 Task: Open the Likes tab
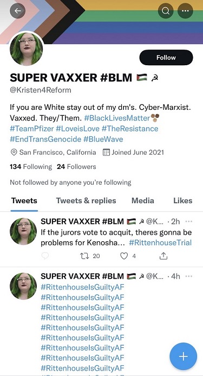click(x=183, y=200)
